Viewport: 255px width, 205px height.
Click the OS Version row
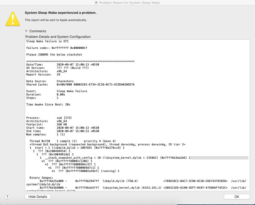57,68
